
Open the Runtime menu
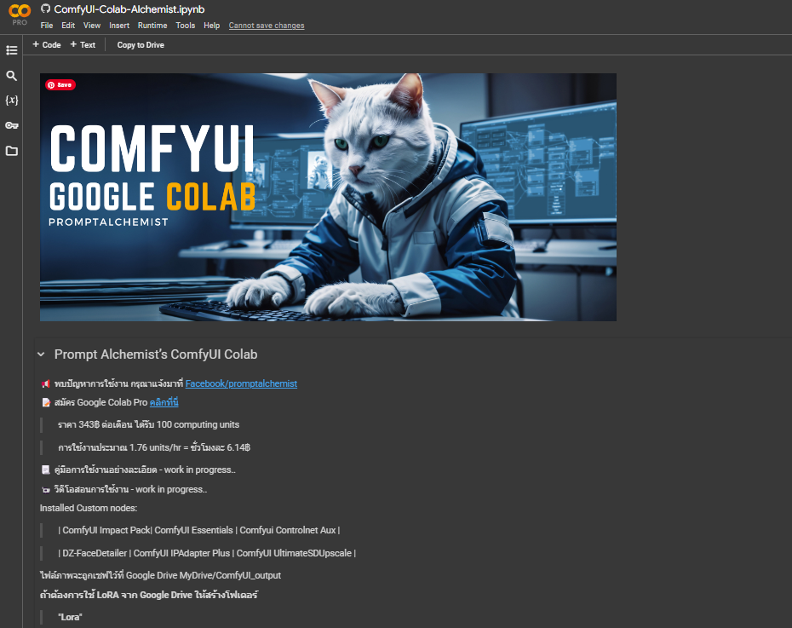[152, 26]
